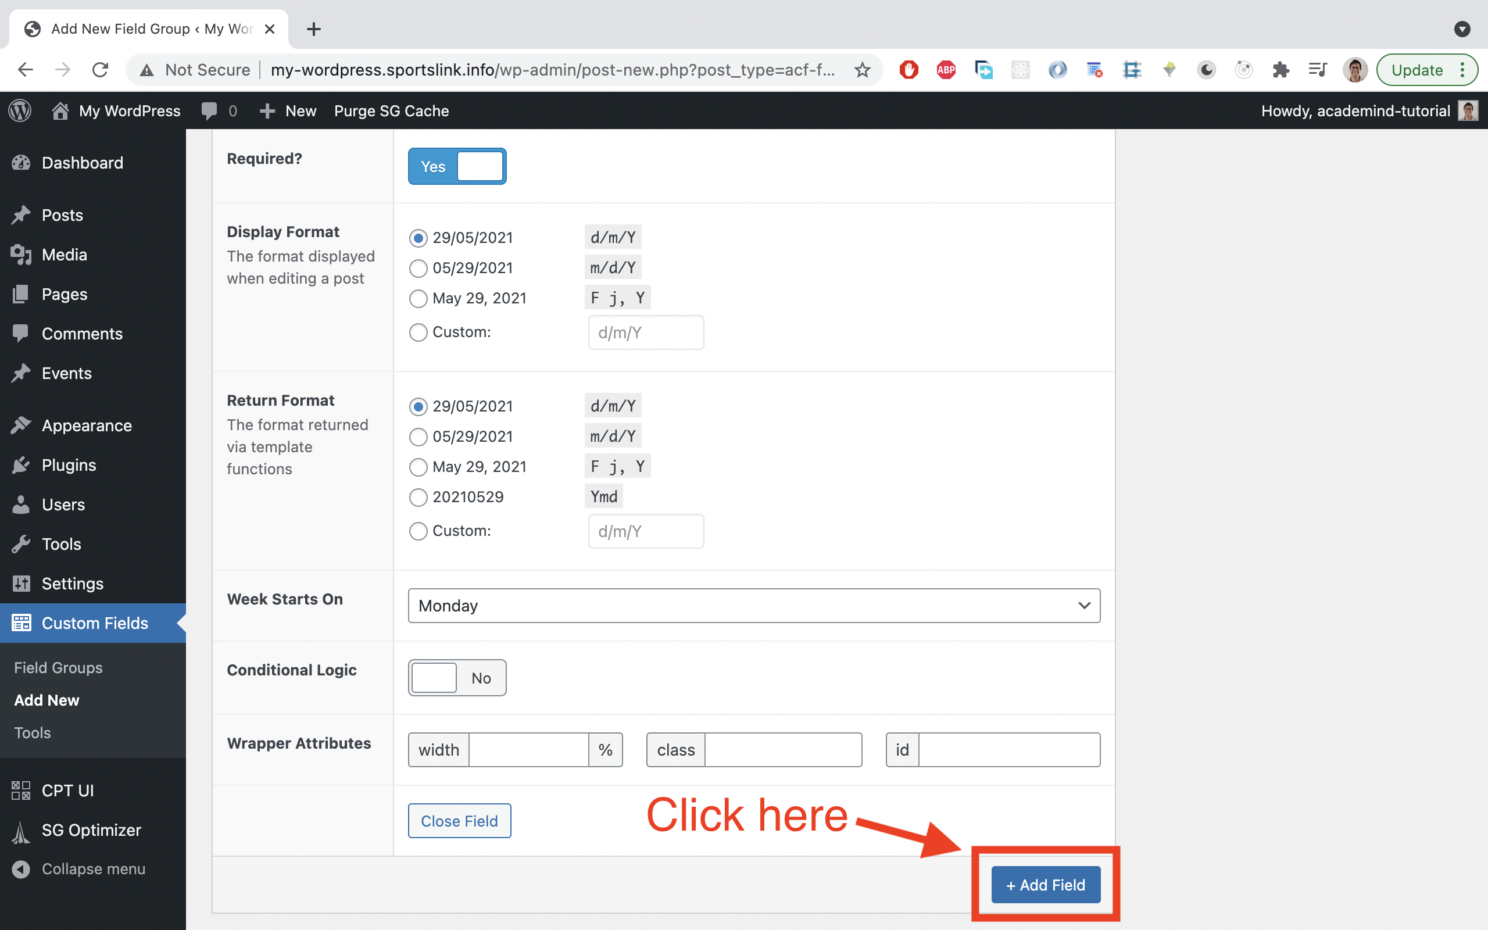Click Close Field to collapse this field
1488x930 pixels.
(459, 821)
